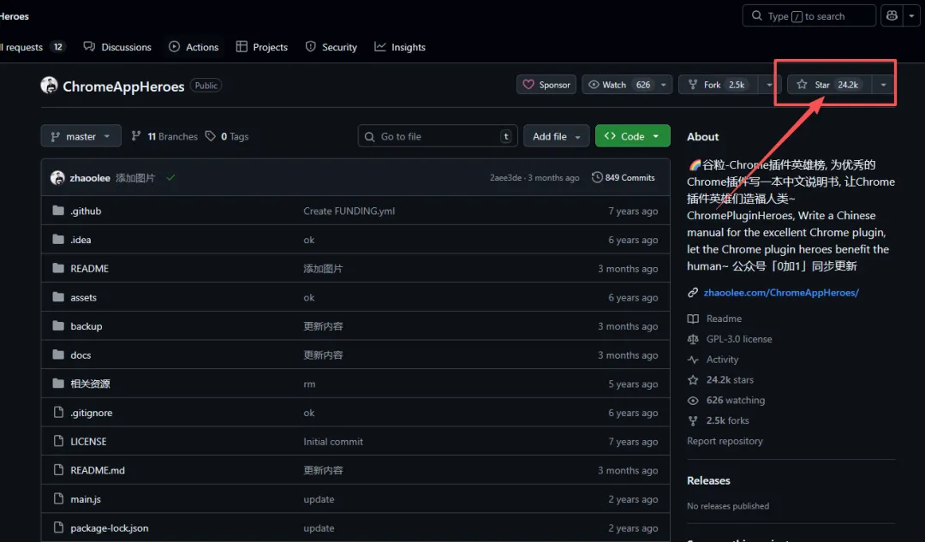
Task: Open the Releases heading link
Action: point(708,480)
